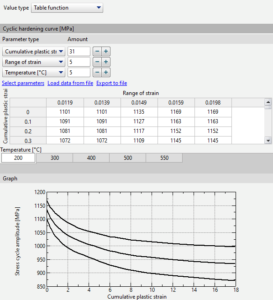The image size is (273, 300).
Task: Select column header 0.0139
Action: point(102,103)
